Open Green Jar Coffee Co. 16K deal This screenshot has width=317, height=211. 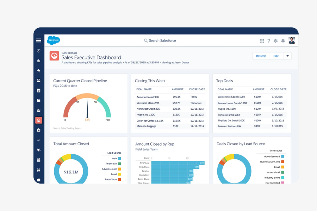click(150, 121)
